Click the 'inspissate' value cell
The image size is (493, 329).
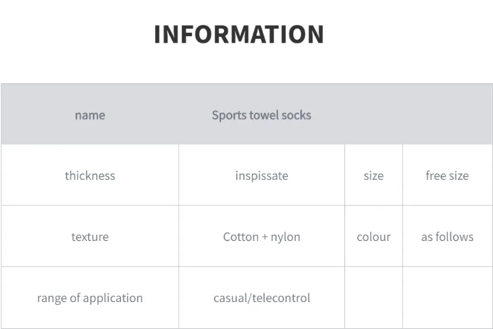point(262,175)
